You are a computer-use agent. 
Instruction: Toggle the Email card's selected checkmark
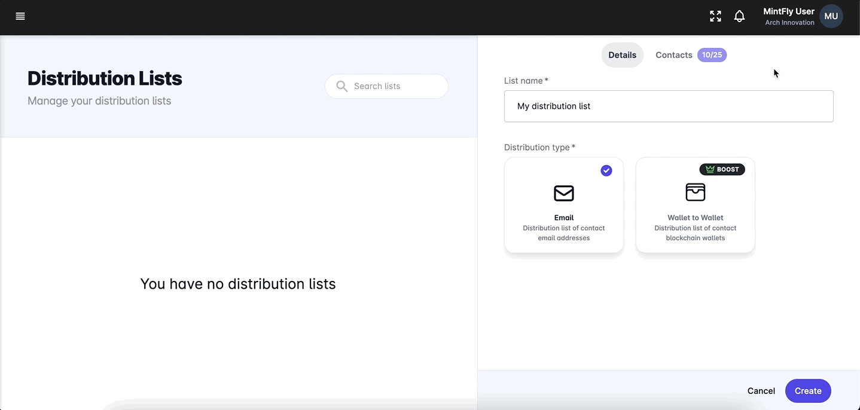click(x=606, y=170)
